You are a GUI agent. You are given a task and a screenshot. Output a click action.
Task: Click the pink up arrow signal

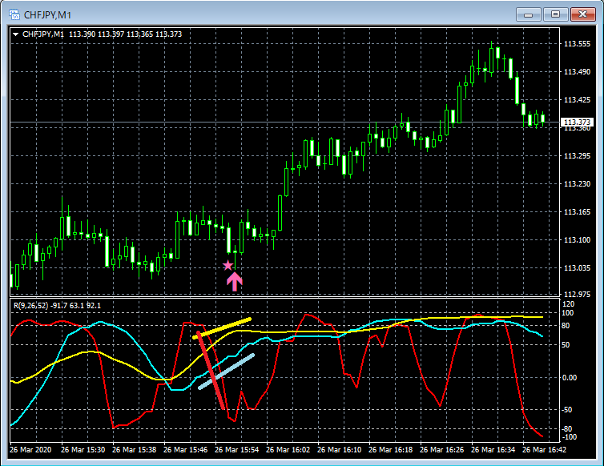pyautogui.click(x=234, y=282)
